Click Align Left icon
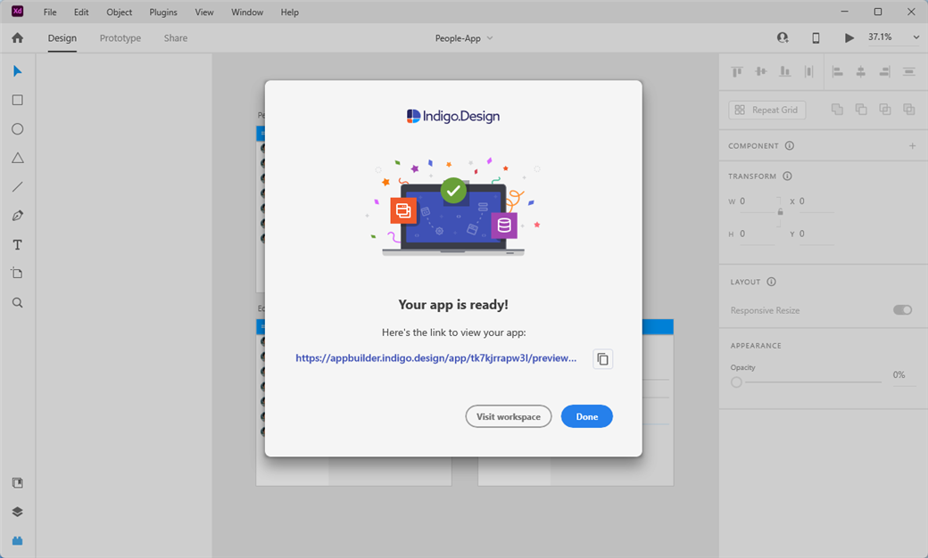The width and height of the screenshot is (928, 558). (x=838, y=71)
